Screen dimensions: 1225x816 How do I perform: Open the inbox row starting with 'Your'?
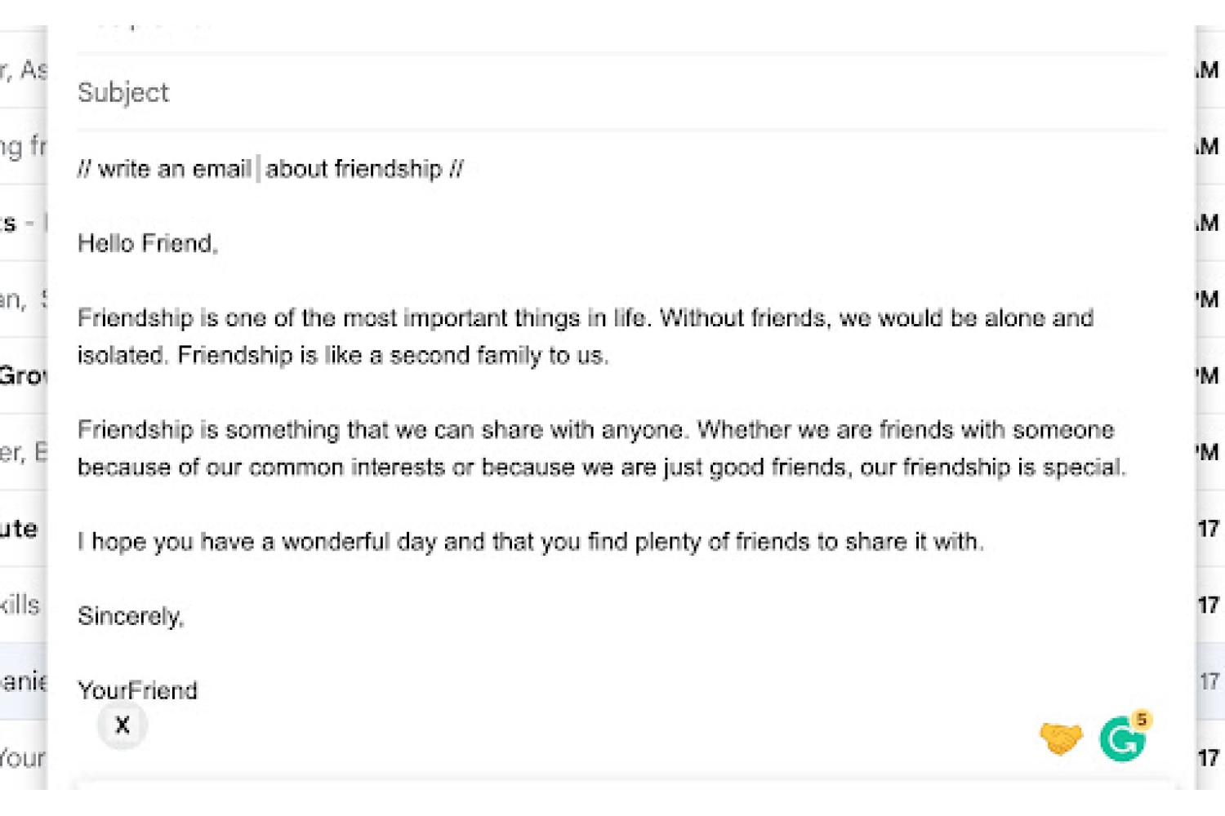(24, 757)
